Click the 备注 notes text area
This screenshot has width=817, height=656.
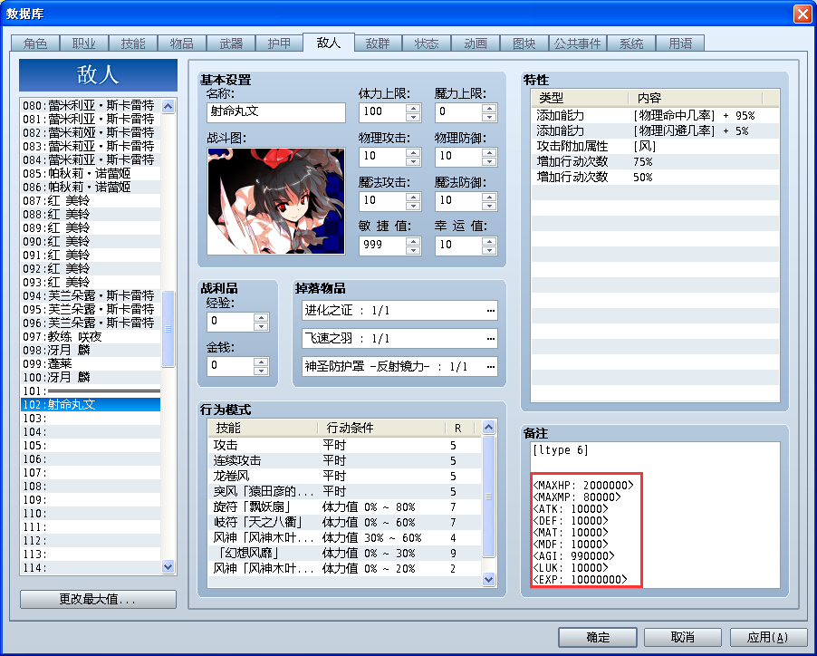[655, 516]
